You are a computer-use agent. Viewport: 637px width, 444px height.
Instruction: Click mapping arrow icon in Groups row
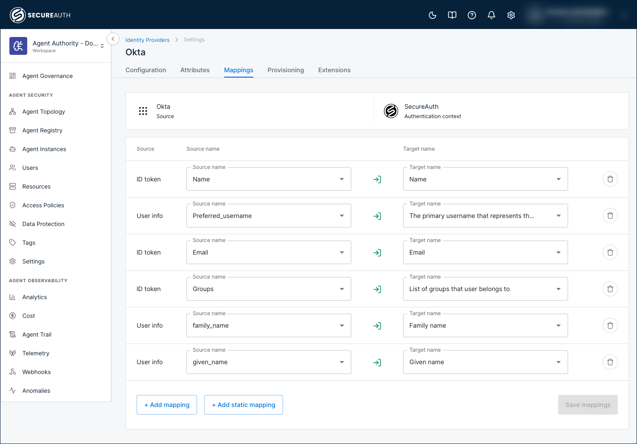(x=377, y=289)
